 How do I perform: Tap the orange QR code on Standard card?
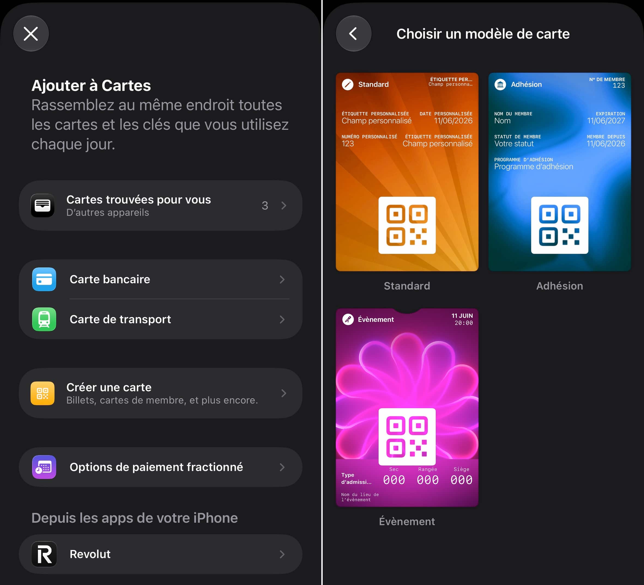[x=407, y=225]
